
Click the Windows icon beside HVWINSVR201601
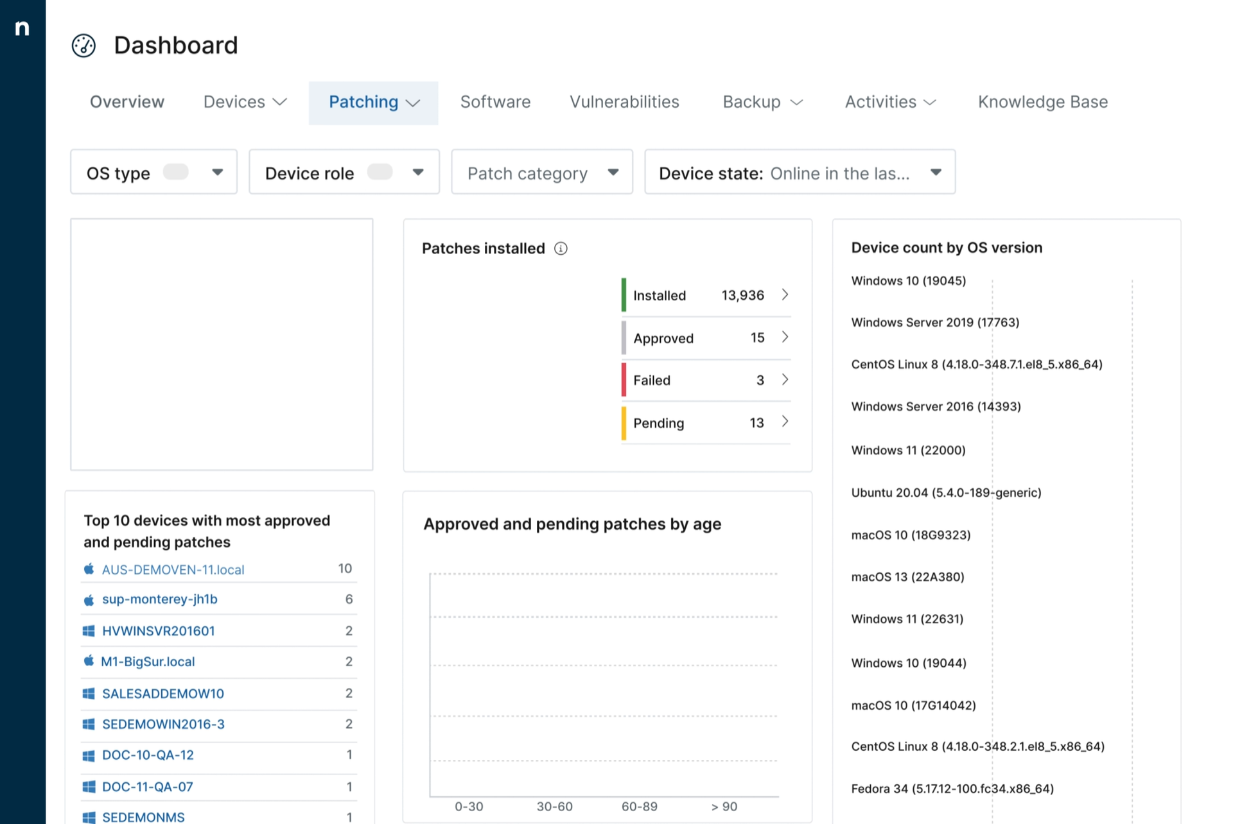point(89,631)
